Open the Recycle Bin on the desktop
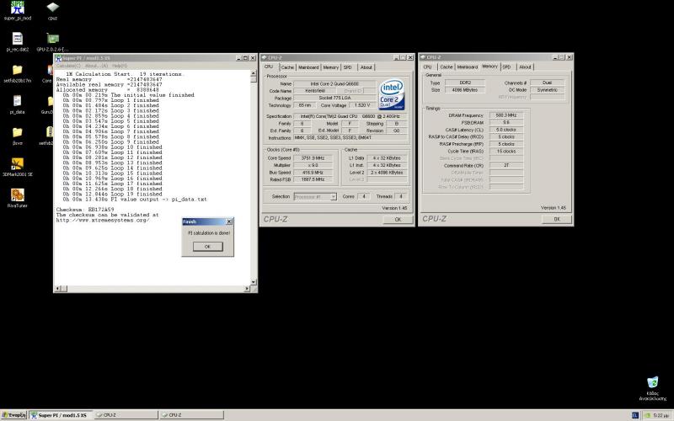Image resolution: width=674 pixels, height=421 pixels. point(652,388)
